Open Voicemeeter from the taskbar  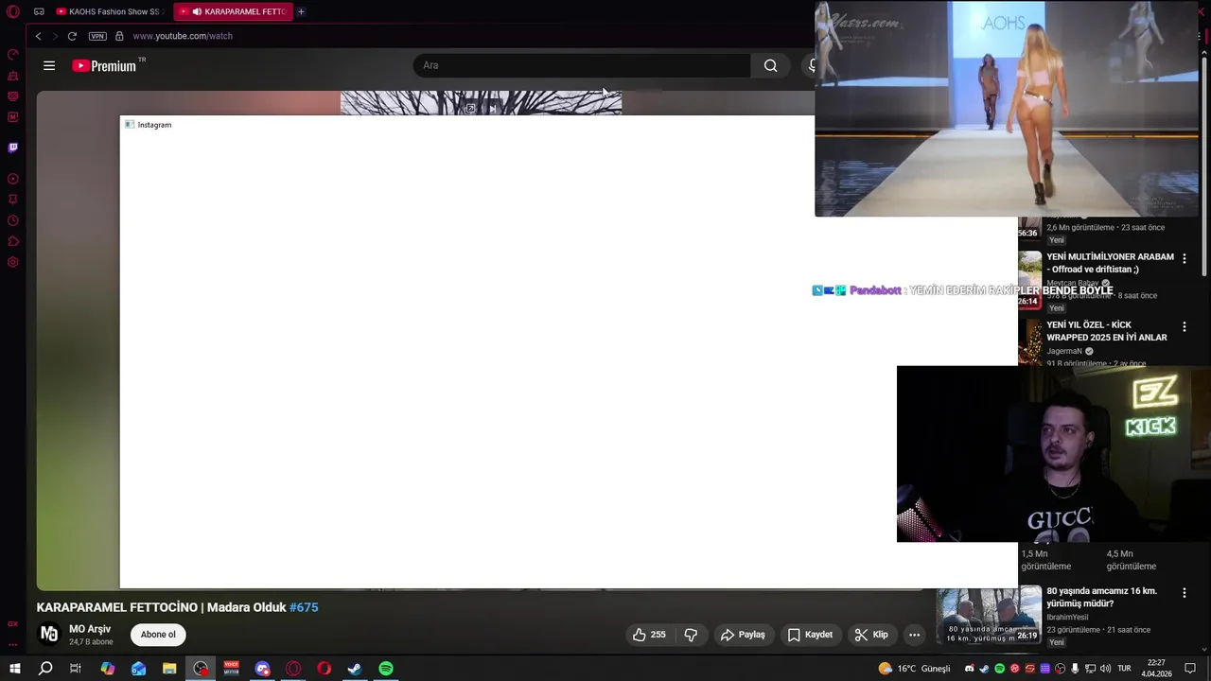(231, 669)
